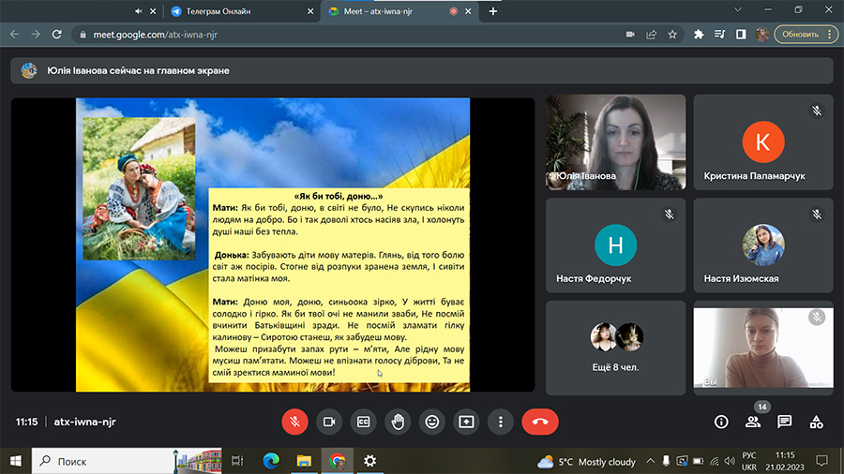Raise hand in the meeting
This screenshot has width=844, height=474.
point(398,422)
